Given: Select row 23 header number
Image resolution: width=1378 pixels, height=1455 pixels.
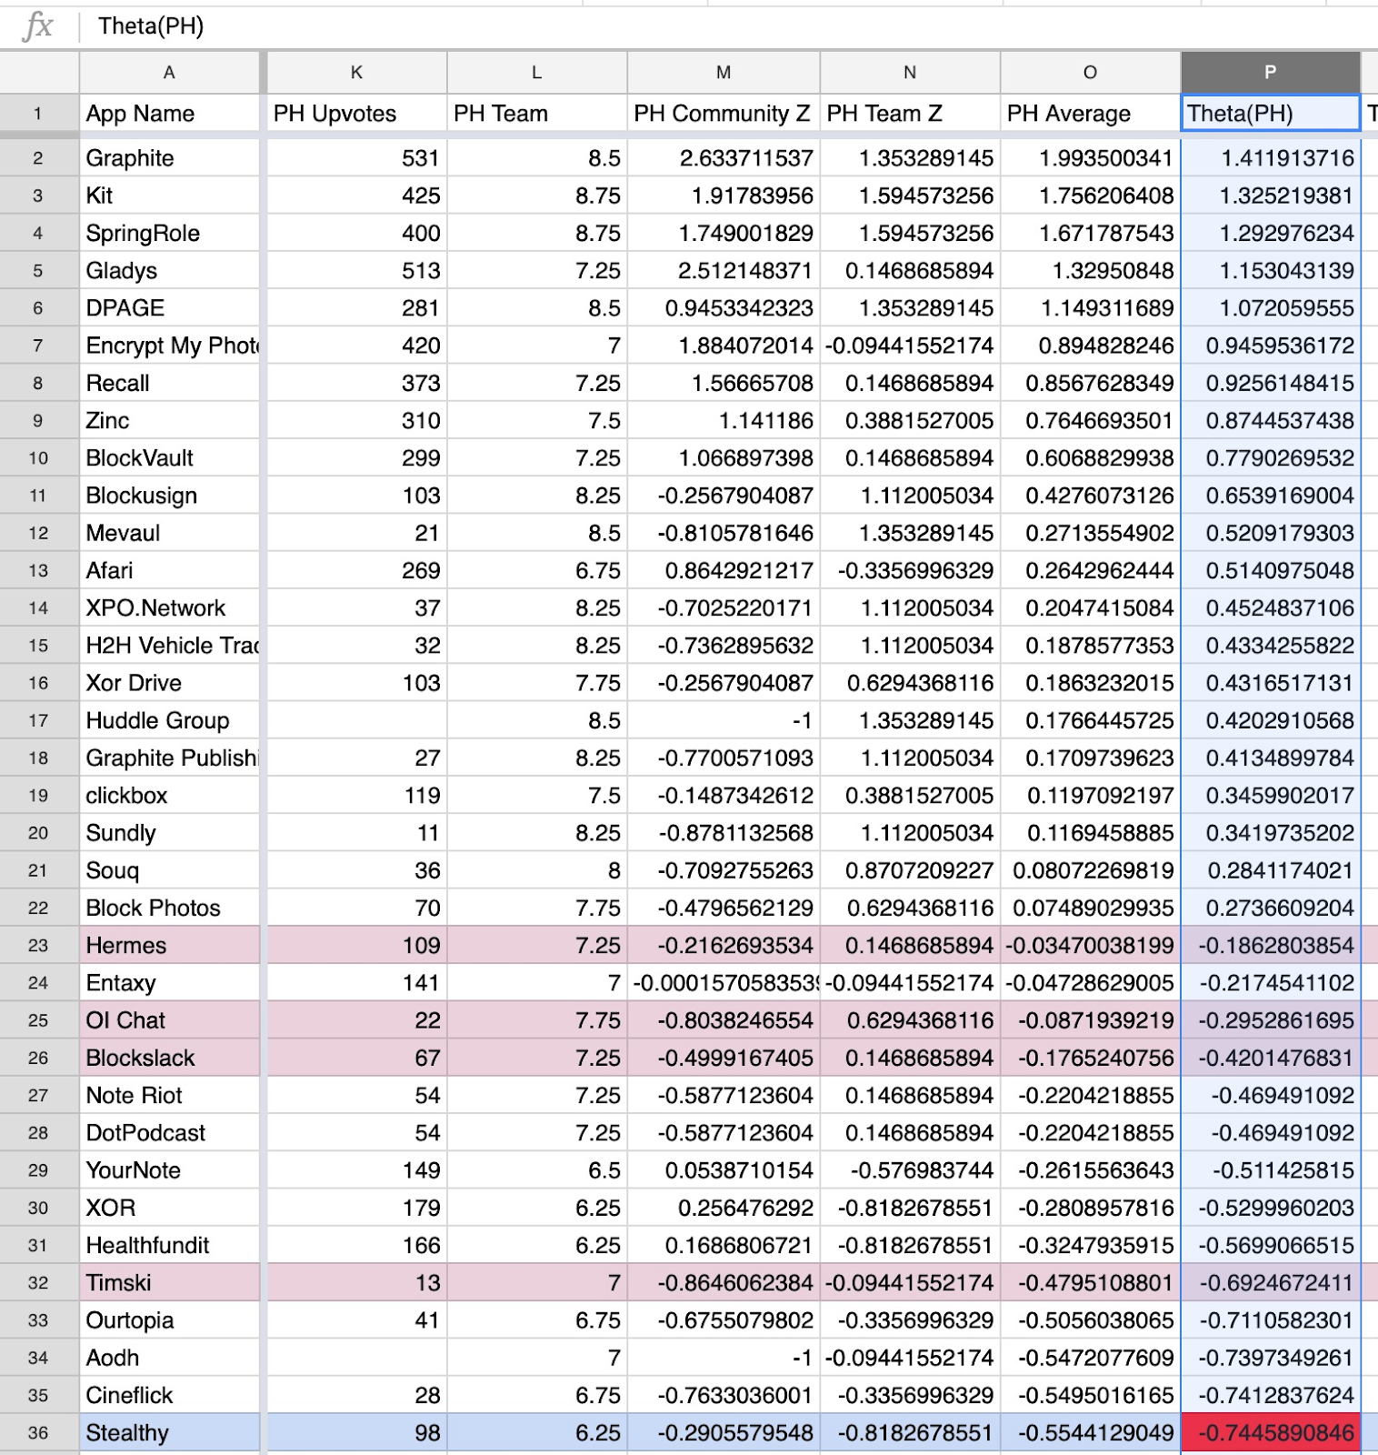Looking at the screenshot, I should 38,945.
